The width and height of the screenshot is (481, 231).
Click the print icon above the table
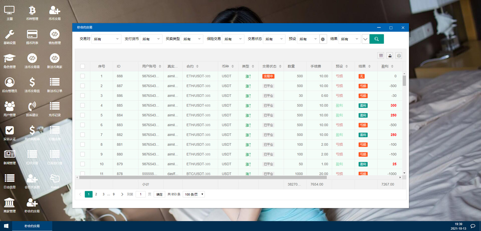tap(399, 56)
